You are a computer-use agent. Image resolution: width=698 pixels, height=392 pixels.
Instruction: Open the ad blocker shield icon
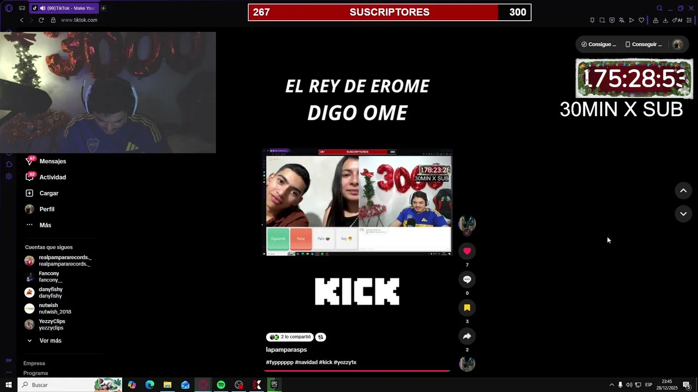point(612,20)
